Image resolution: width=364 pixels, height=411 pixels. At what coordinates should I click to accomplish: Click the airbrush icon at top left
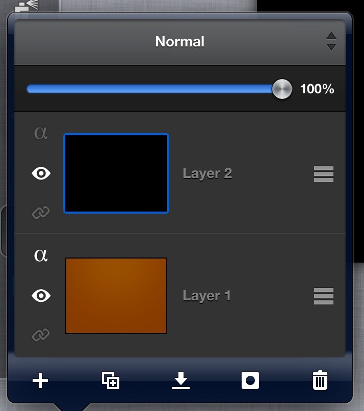(x=27, y=6)
